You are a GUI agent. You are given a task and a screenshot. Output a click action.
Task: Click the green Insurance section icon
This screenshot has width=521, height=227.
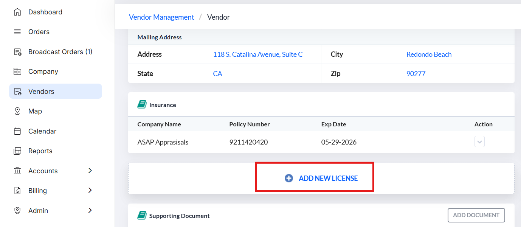141,103
